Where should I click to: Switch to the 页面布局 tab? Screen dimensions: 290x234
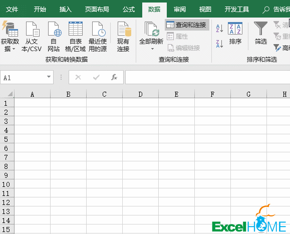tap(97, 9)
